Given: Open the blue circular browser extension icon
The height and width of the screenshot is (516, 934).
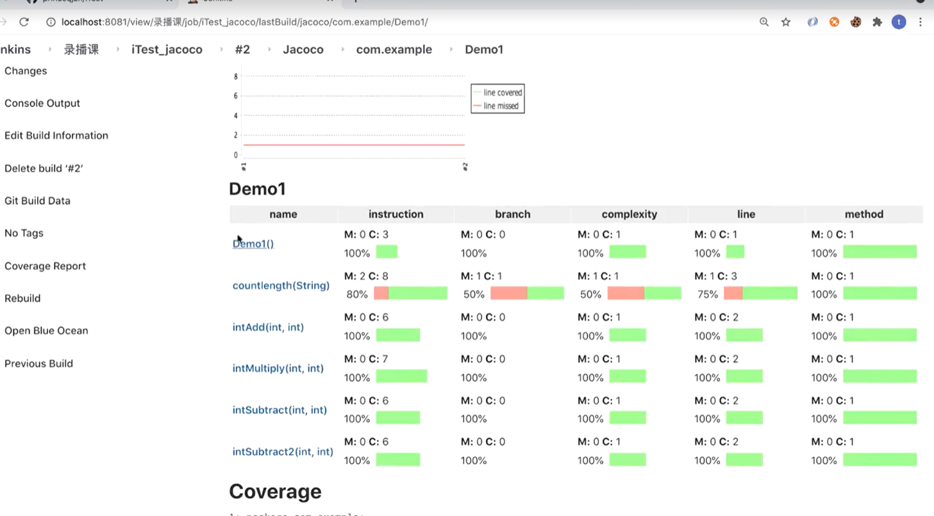Looking at the screenshot, I should (x=812, y=22).
